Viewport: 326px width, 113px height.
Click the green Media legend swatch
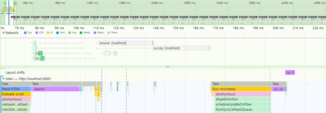(x=81, y=33)
